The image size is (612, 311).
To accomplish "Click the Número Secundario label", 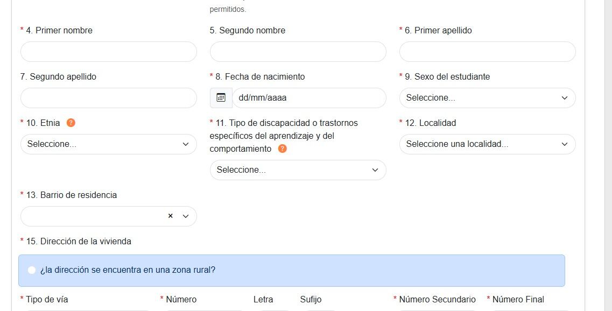I will (x=437, y=299).
